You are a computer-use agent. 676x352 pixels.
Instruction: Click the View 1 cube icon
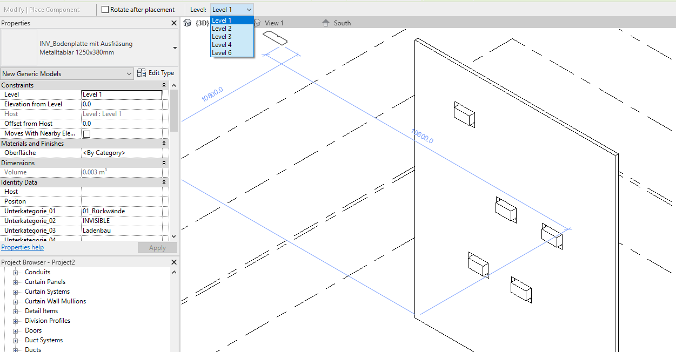(x=257, y=23)
